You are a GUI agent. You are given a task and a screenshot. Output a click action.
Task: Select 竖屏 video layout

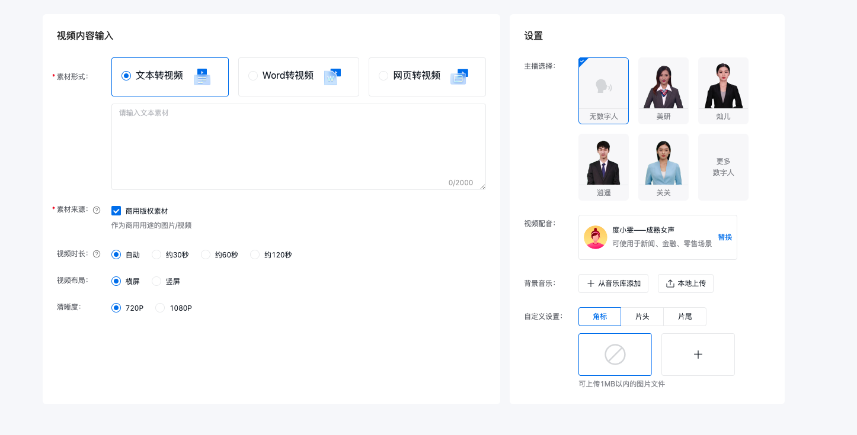coord(156,281)
